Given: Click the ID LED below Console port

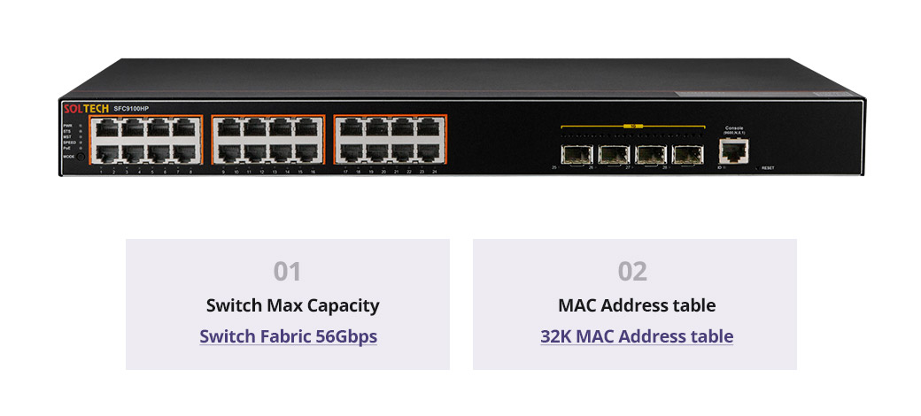Looking at the screenshot, I should pos(724,168).
